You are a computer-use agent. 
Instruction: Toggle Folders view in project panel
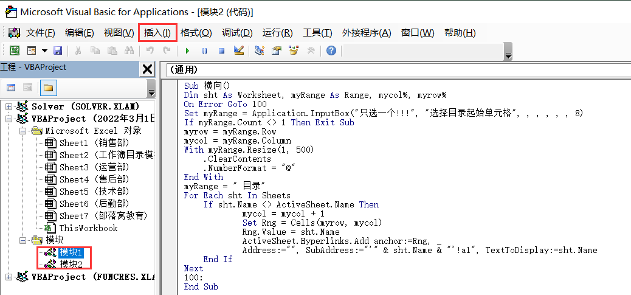(x=48, y=88)
